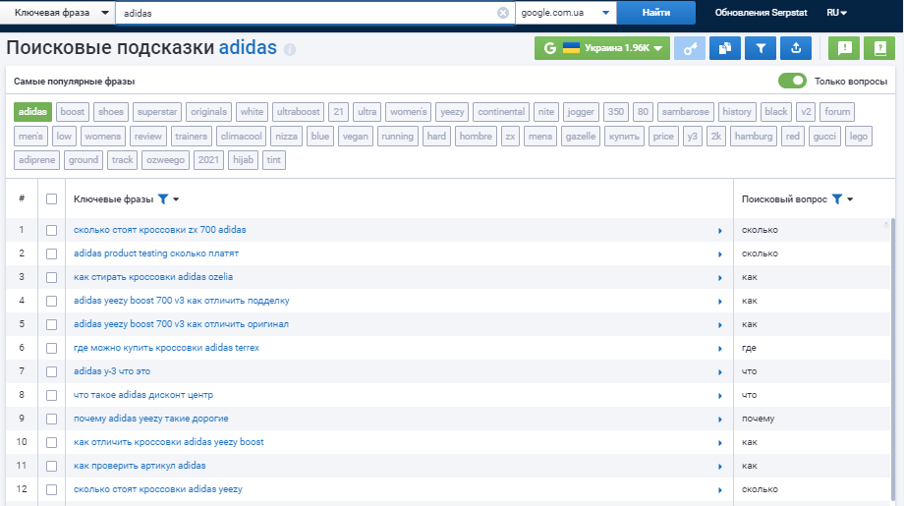Image resolution: width=904 pixels, height=506 pixels.
Task: Toggle off the Только вопросы switch
Action: coord(792,81)
